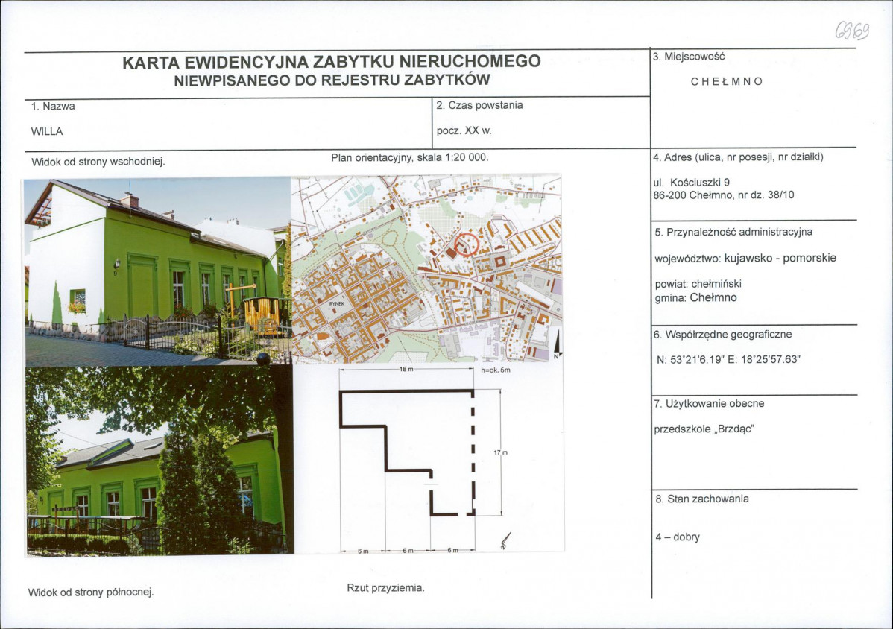Image resolution: width=893 pixels, height=629 pixels.
Task: Click '7. Użytkowanie obecne' label
Action: (709, 404)
